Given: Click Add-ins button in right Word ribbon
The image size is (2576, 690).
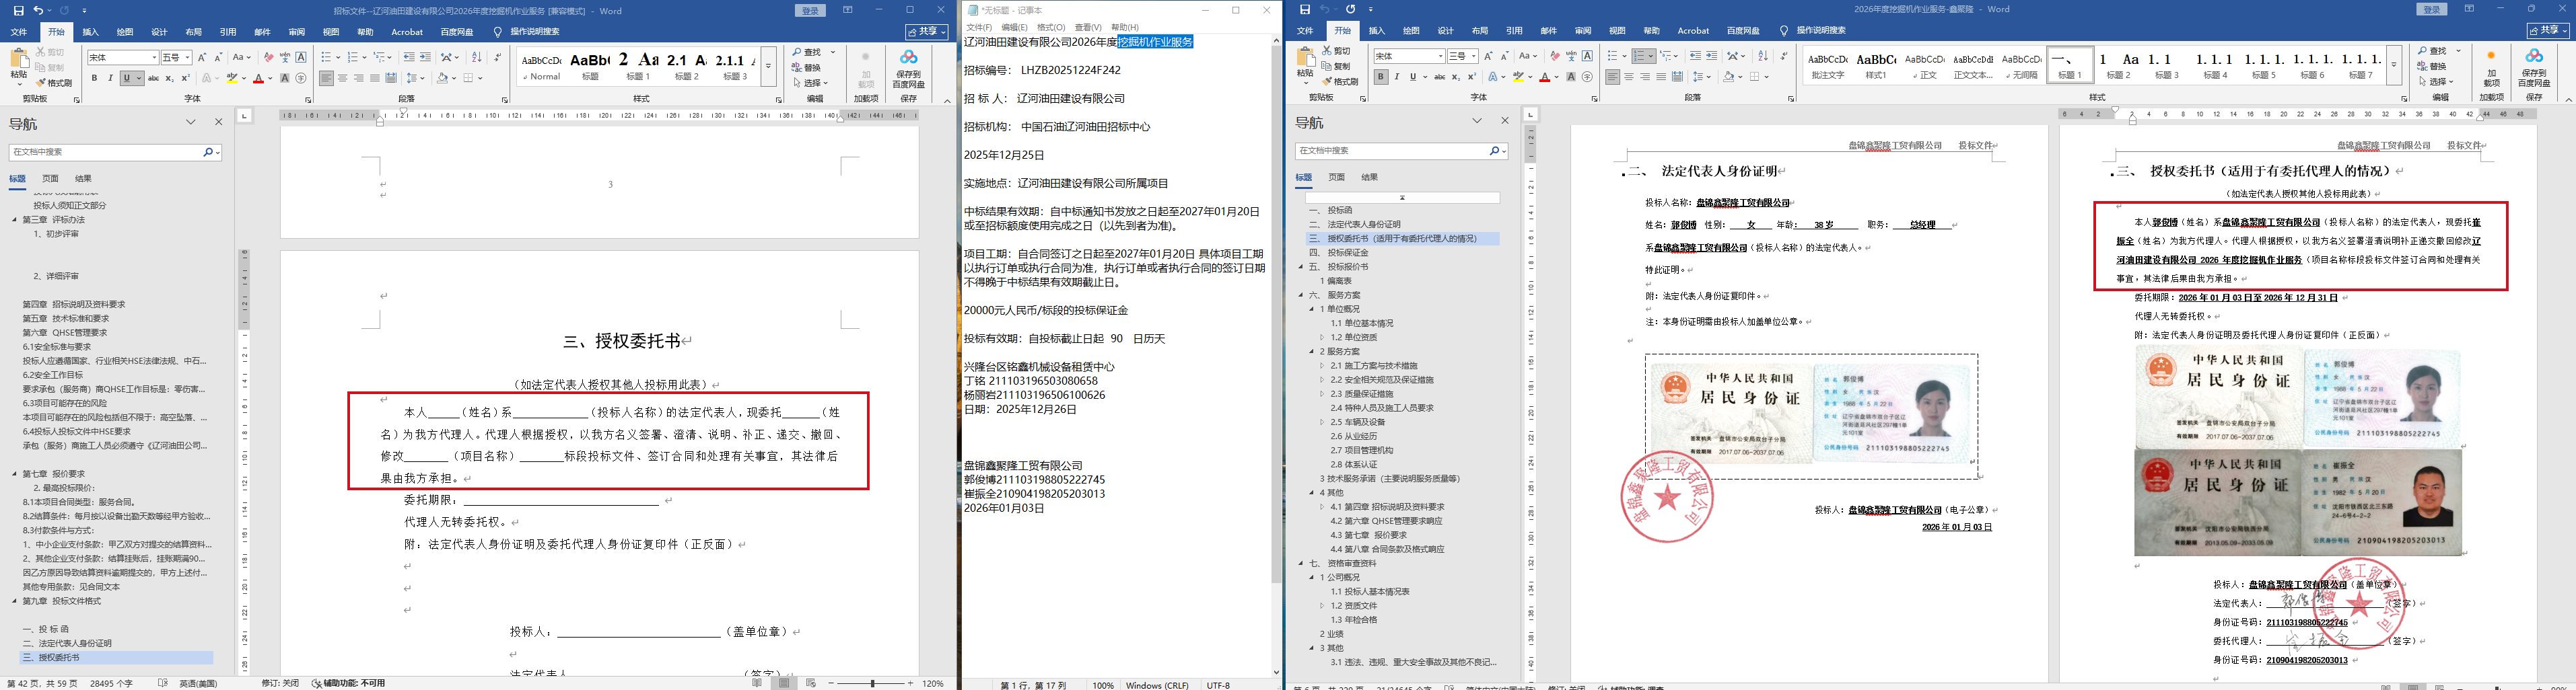Looking at the screenshot, I should (x=2491, y=69).
